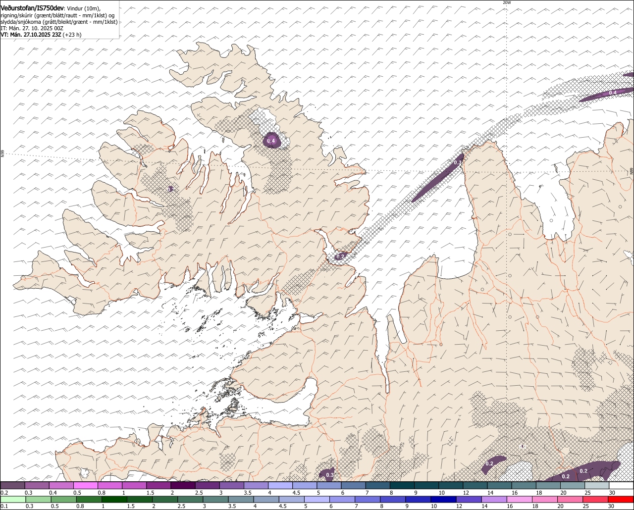
Task: Click the pale grey swatch labeled 25 in the upper legend
Action: (597, 485)
